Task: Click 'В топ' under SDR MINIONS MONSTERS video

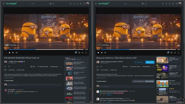Action: click(33, 66)
